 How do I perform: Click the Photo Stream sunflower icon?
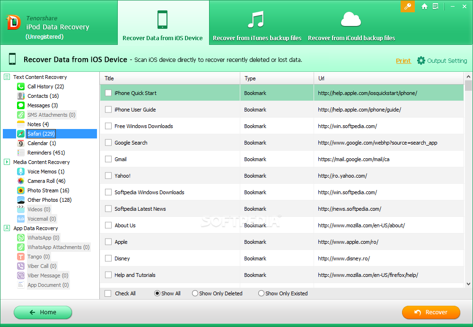21,190
